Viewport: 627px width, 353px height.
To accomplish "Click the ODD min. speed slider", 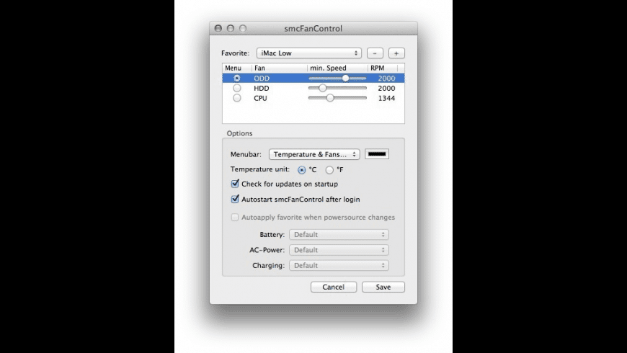I will tap(337, 78).
